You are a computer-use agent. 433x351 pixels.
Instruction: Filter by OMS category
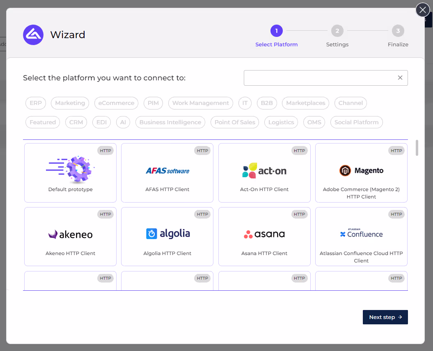(x=314, y=122)
